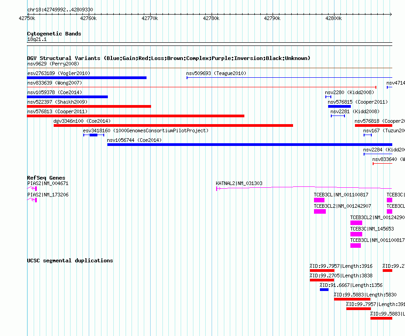Open the KATNAL2|NM_031303 gene label
Viewport: 405px width, 336px height.
[239, 184]
